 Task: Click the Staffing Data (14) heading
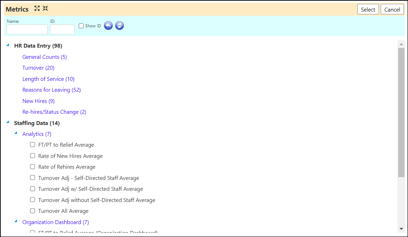37,123
